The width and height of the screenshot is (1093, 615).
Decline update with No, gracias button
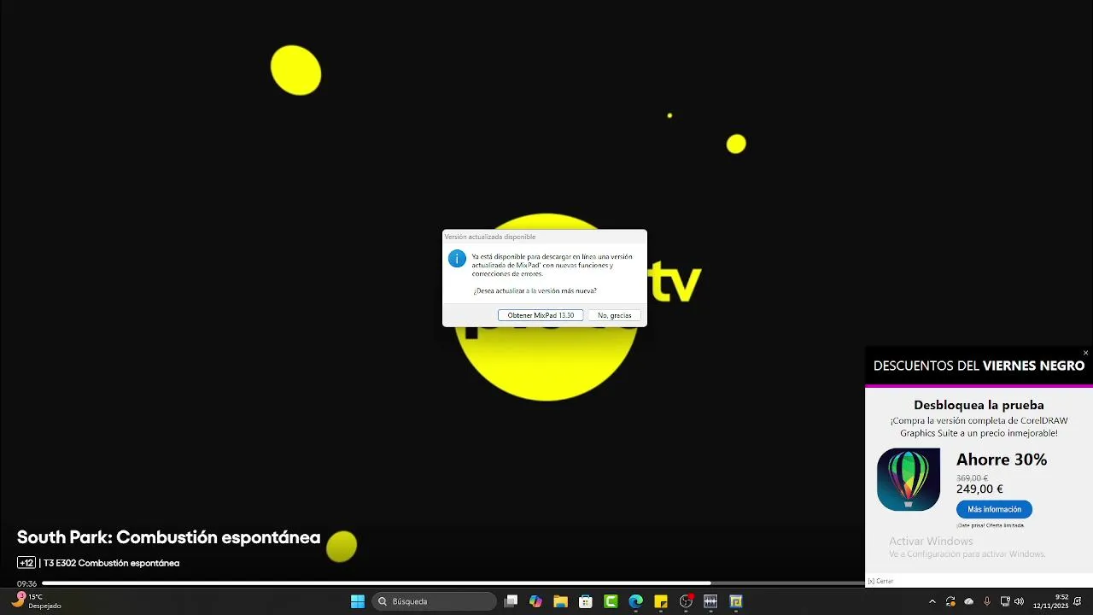click(615, 315)
